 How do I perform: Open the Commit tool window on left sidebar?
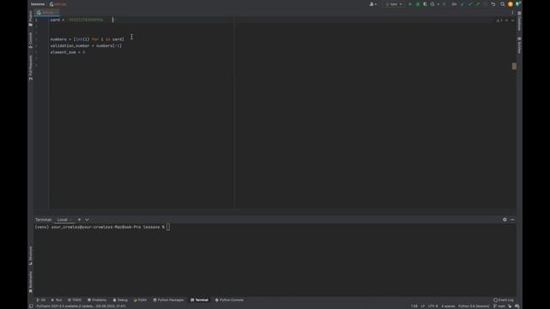31,40
